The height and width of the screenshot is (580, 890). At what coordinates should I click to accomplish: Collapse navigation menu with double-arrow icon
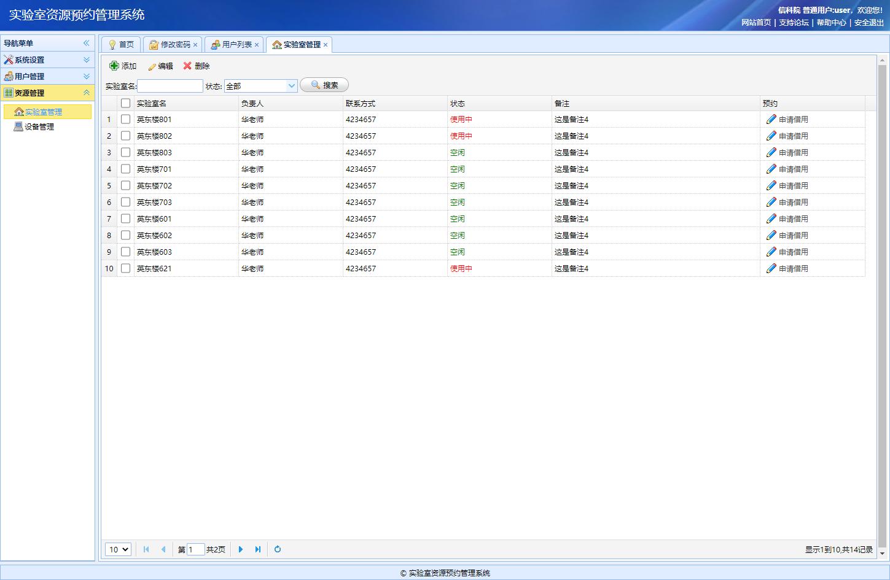(x=87, y=43)
